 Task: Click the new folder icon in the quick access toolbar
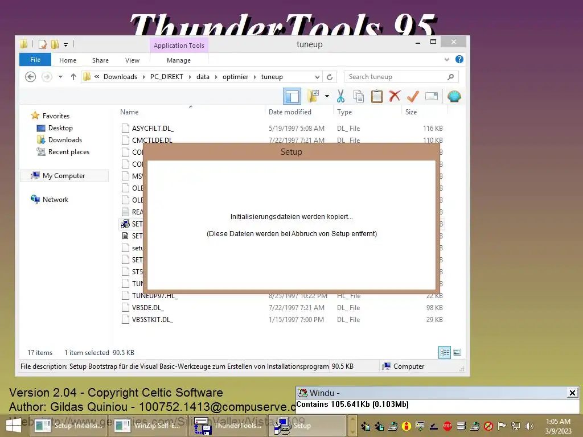(55, 44)
